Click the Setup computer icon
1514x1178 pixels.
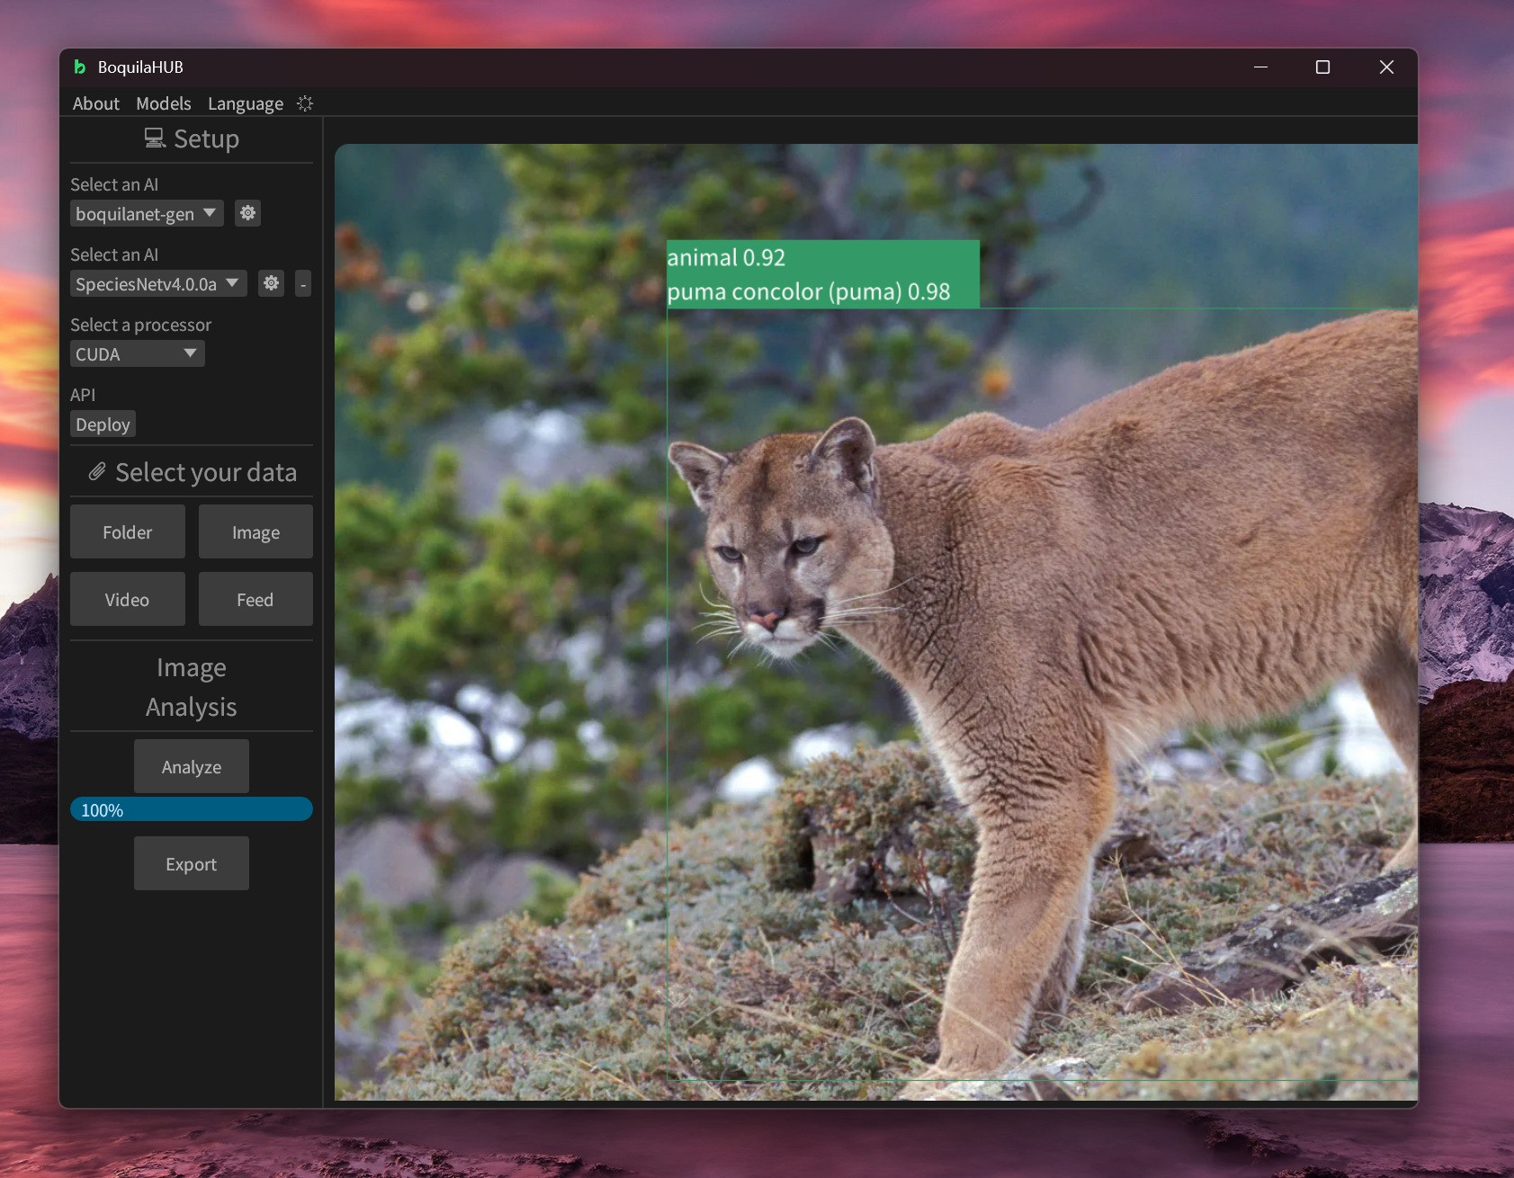click(155, 138)
